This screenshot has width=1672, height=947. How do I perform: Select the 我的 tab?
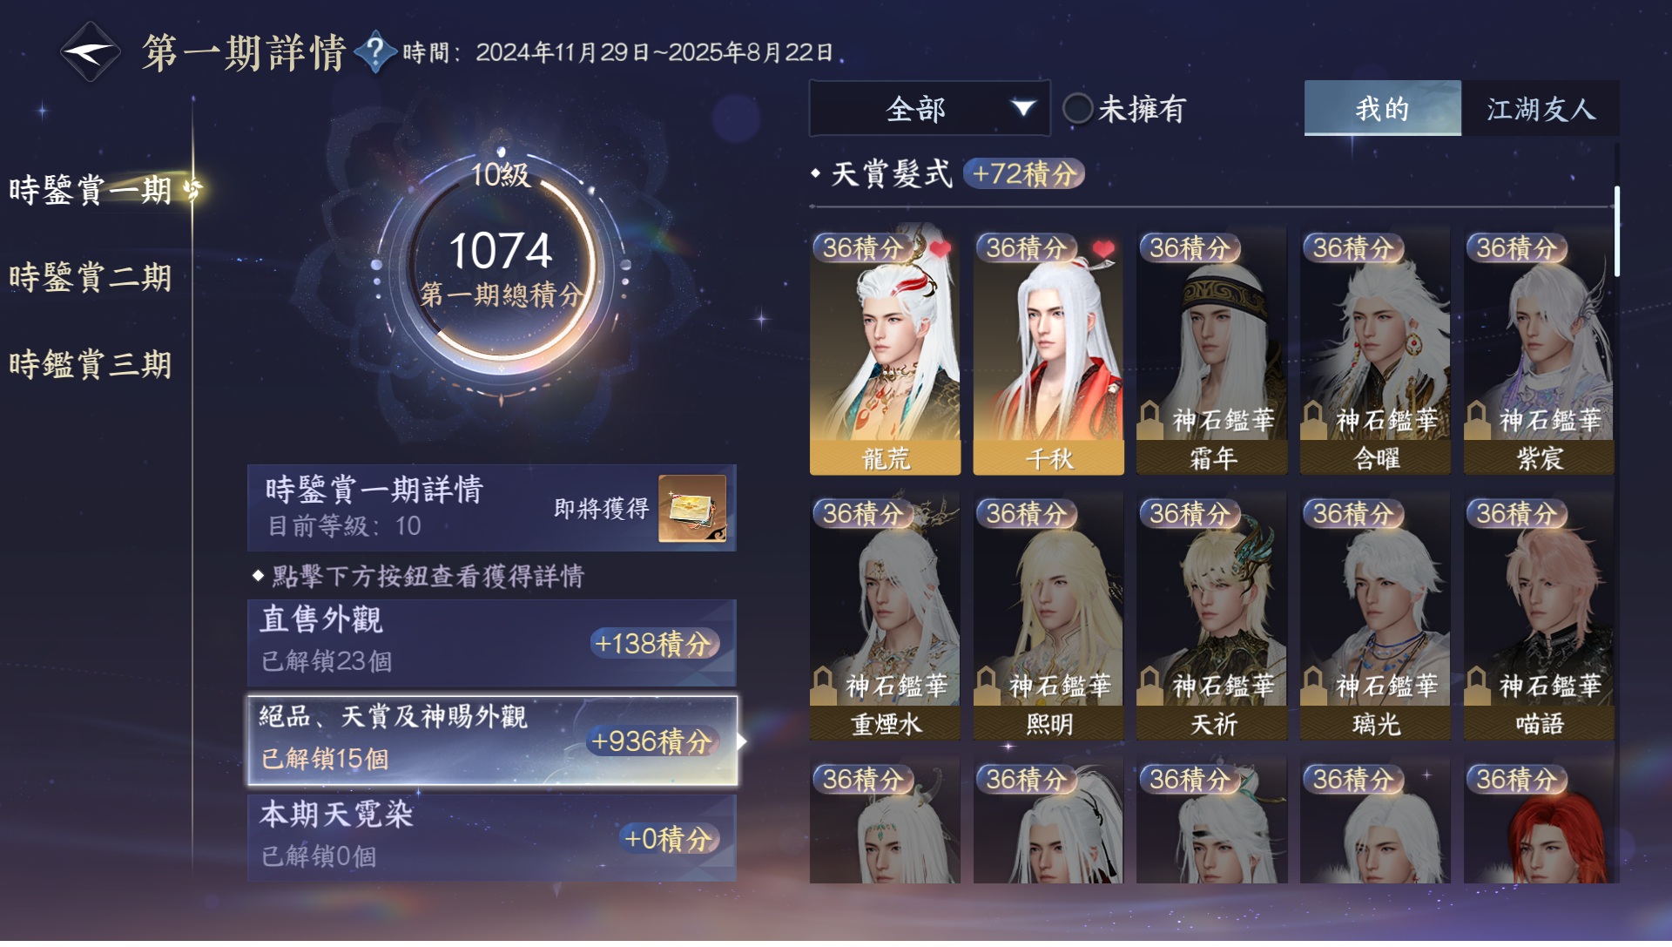point(1383,109)
